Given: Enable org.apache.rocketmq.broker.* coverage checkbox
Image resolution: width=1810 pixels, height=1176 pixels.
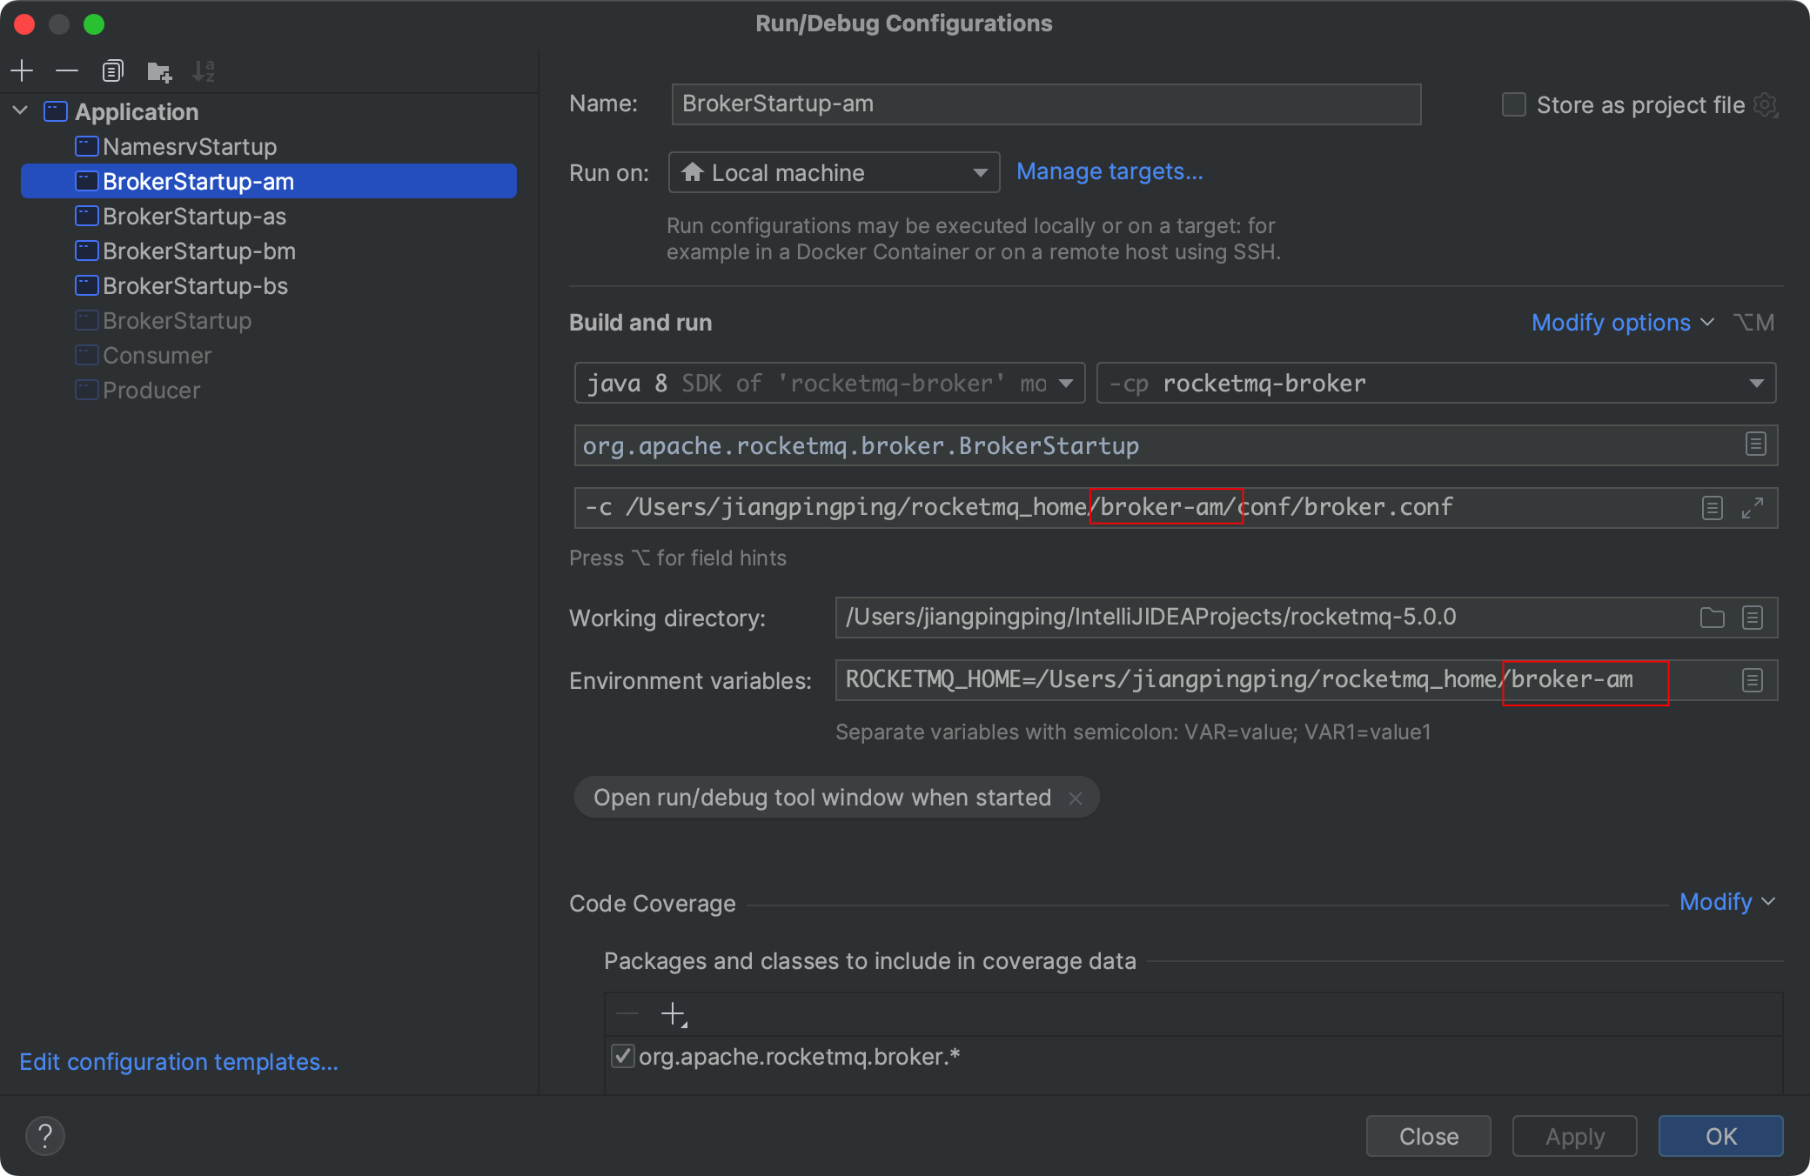Looking at the screenshot, I should [x=627, y=1056].
